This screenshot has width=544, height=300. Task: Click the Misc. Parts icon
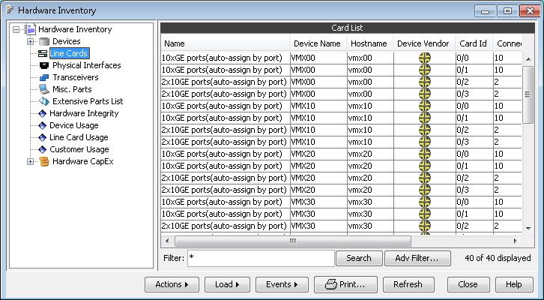(43, 89)
